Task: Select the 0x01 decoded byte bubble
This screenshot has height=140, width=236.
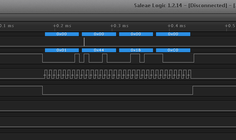Action: click(62, 50)
